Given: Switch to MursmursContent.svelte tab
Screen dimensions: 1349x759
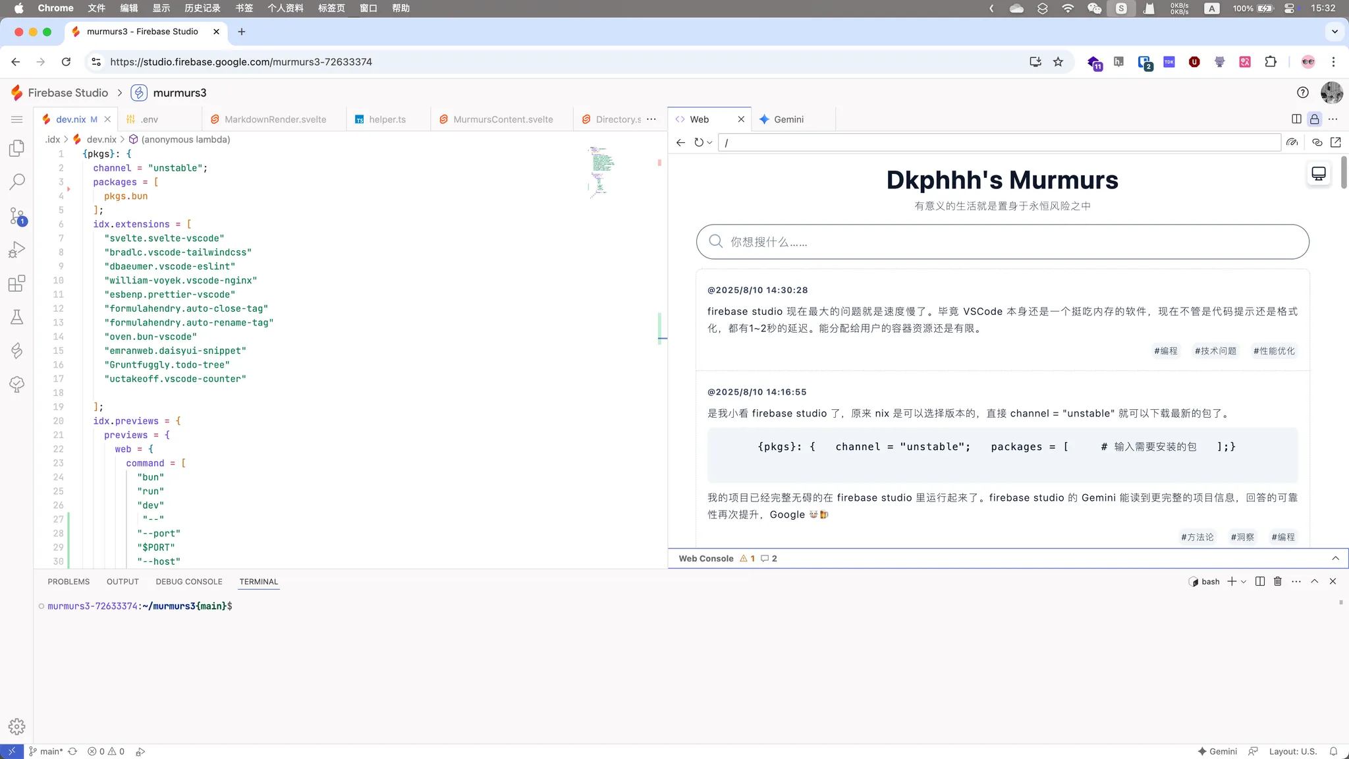Looking at the screenshot, I should (x=503, y=119).
